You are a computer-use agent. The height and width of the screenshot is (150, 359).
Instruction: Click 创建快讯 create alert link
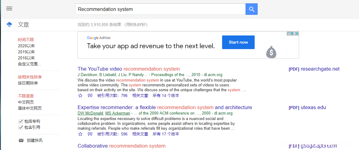pos(35,140)
